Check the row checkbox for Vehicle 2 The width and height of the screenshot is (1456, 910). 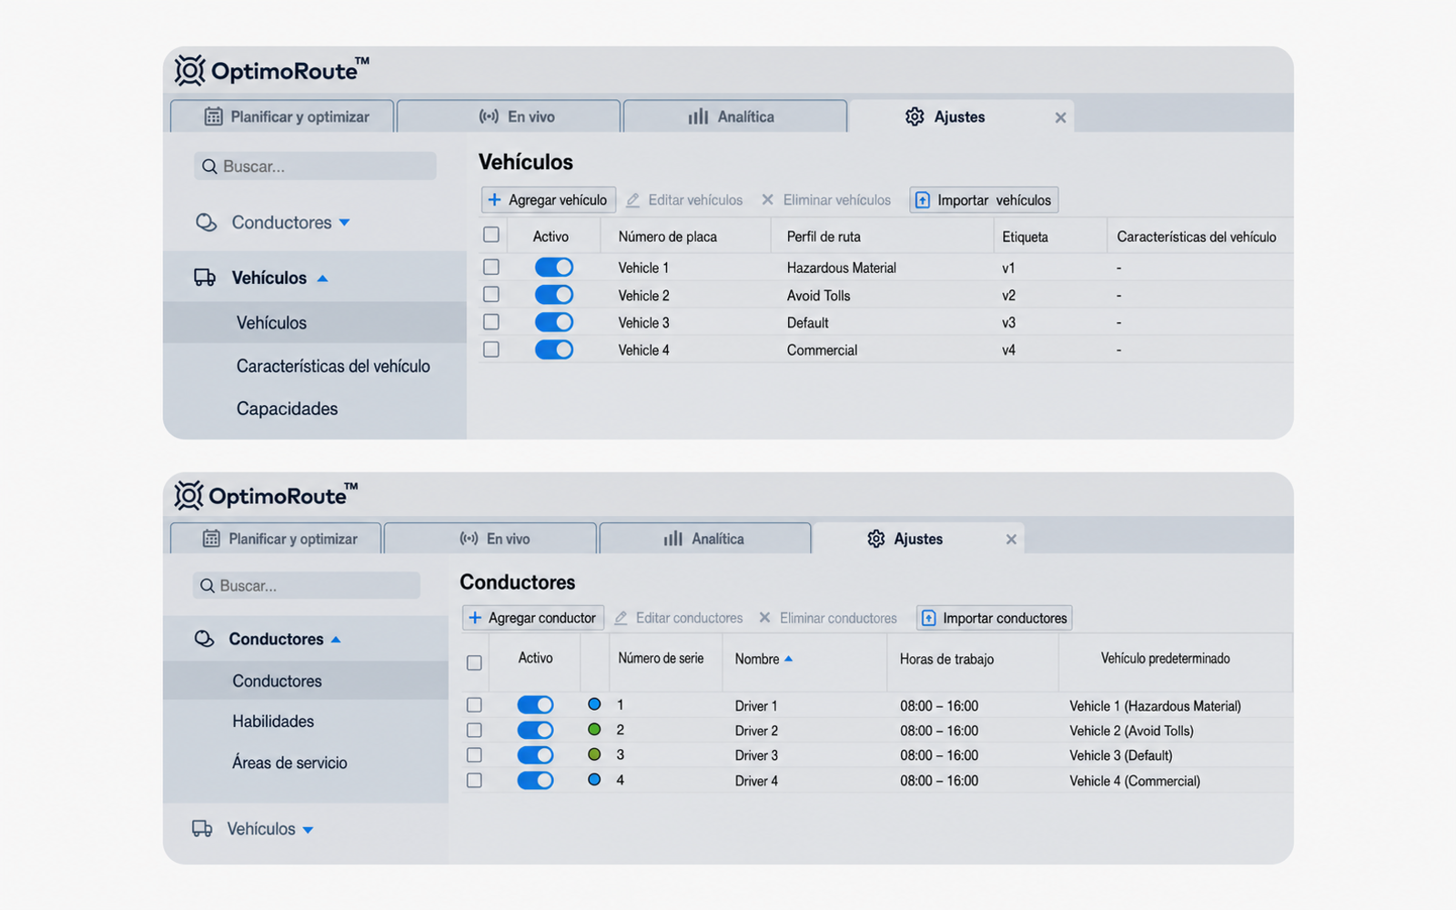491,294
